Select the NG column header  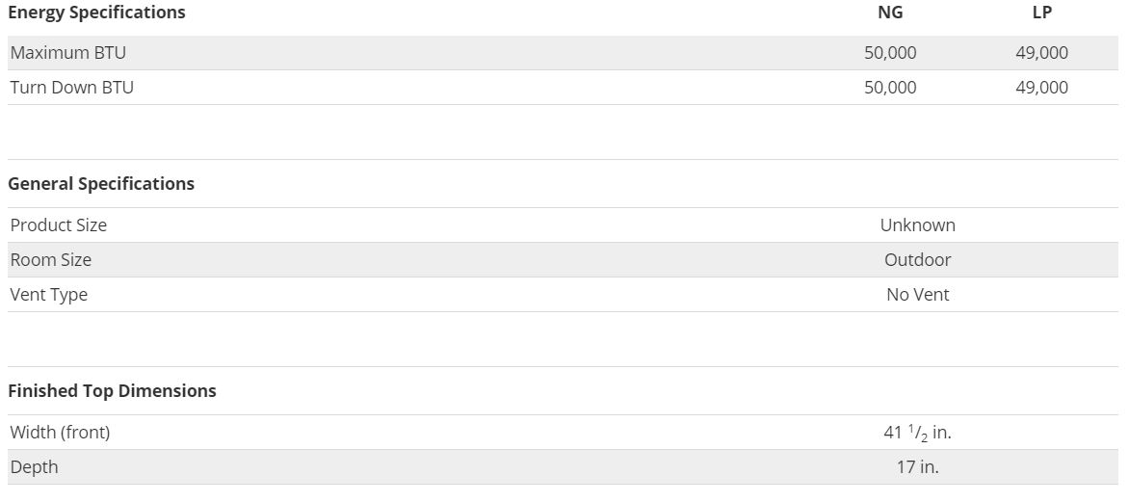pyautogui.click(x=890, y=13)
